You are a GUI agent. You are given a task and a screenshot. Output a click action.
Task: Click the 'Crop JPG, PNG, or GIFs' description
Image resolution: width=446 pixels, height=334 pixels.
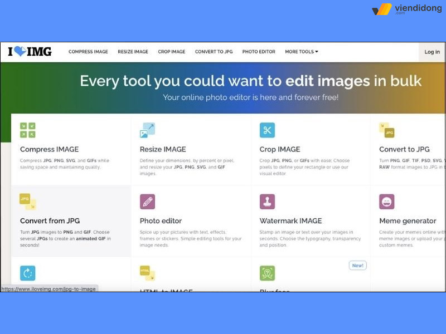tap(304, 167)
